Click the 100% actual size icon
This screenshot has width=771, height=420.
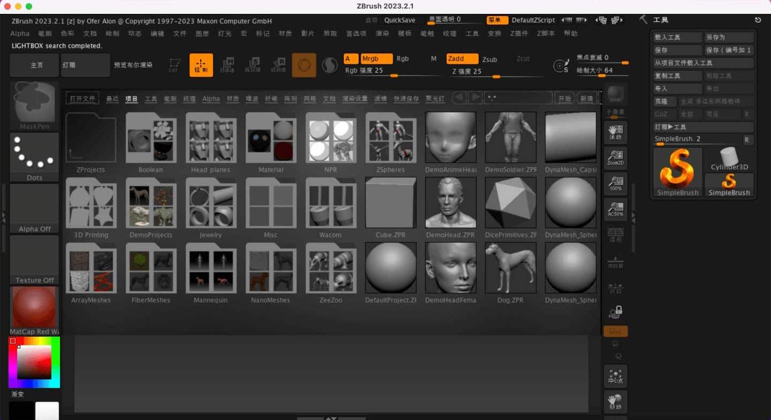click(615, 183)
